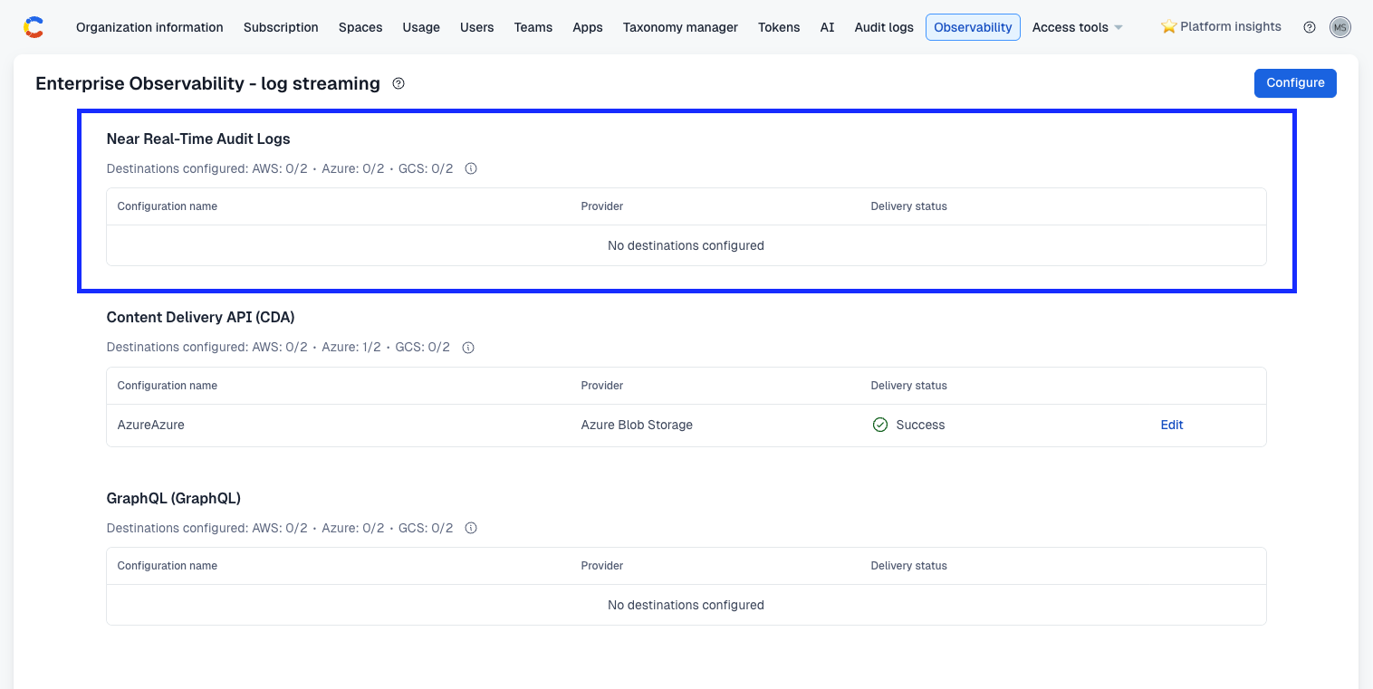Click Configuration name header in CDA table
Screen dimensions: 1373x689
(x=168, y=386)
